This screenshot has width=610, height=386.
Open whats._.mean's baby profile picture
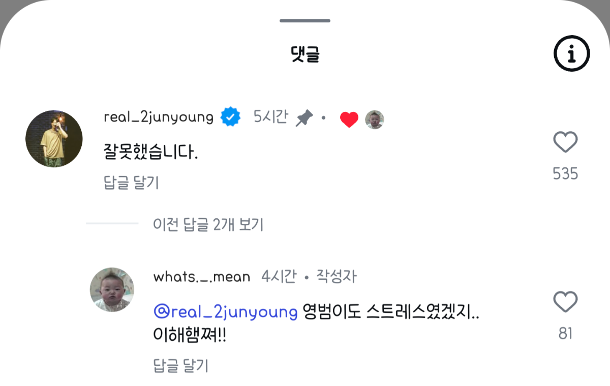pos(112,289)
